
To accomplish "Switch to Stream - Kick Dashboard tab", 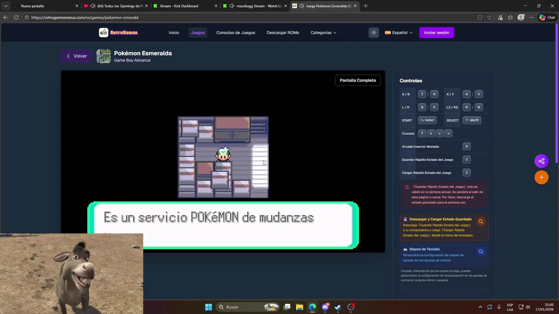I will point(186,6).
